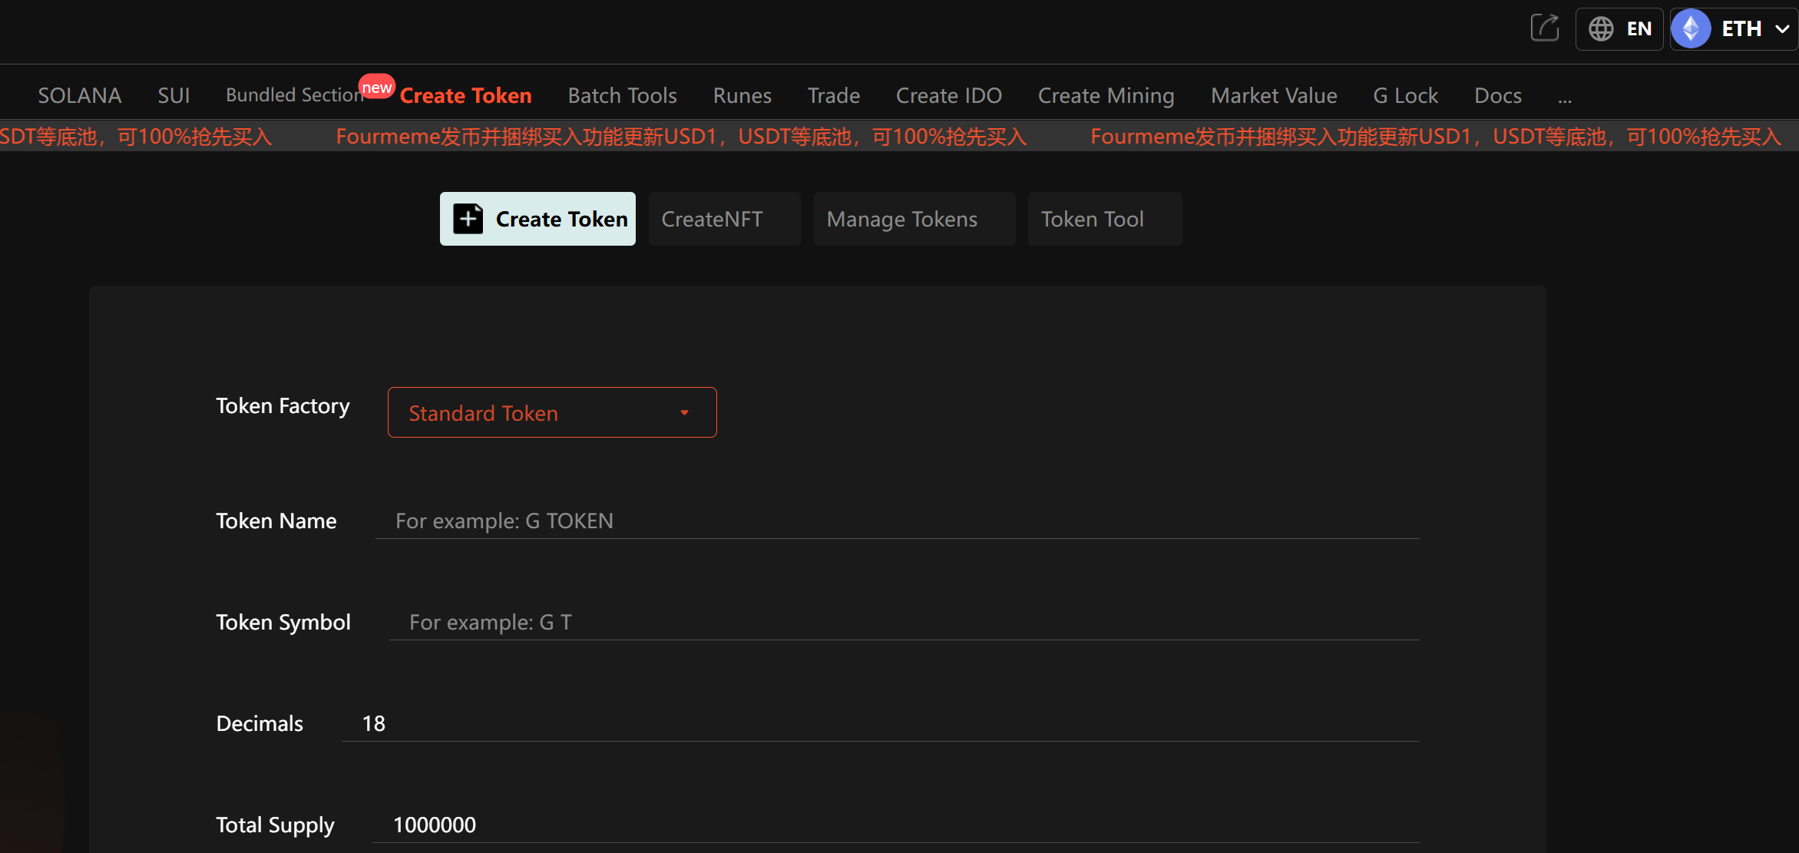
Task: Open the ETH network chevron dropdown
Action: click(1782, 29)
